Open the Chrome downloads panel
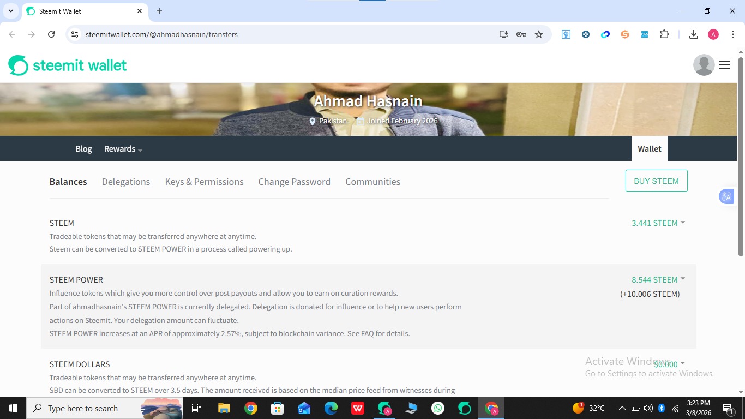Viewport: 745px width, 419px height. coord(694,34)
